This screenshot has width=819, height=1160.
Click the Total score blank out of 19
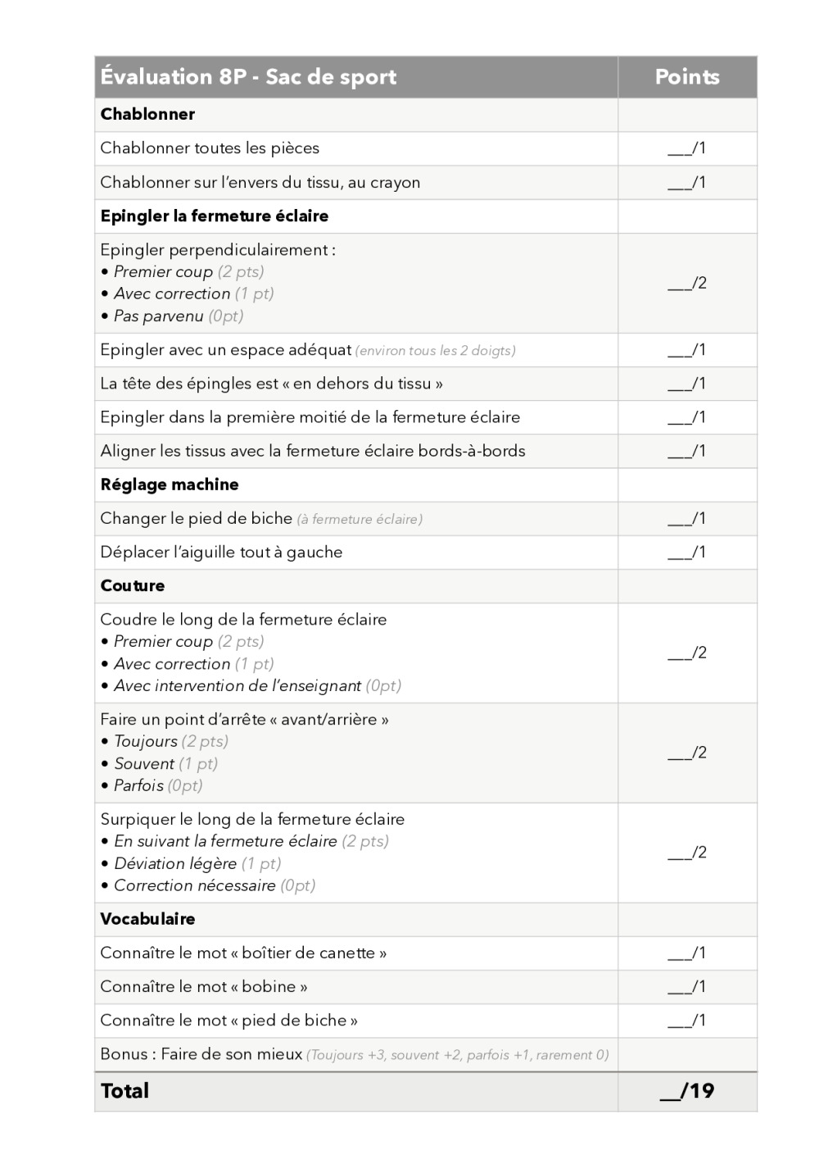click(687, 1091)
